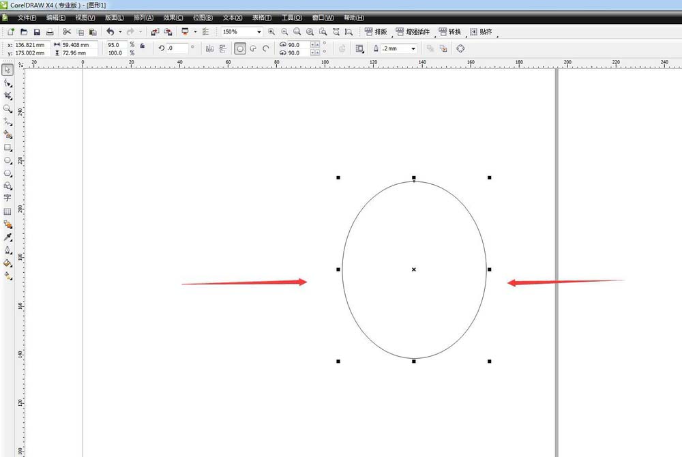682x457 pixels.
Task: Click the rotation angle input field
Action: (177, 48)
